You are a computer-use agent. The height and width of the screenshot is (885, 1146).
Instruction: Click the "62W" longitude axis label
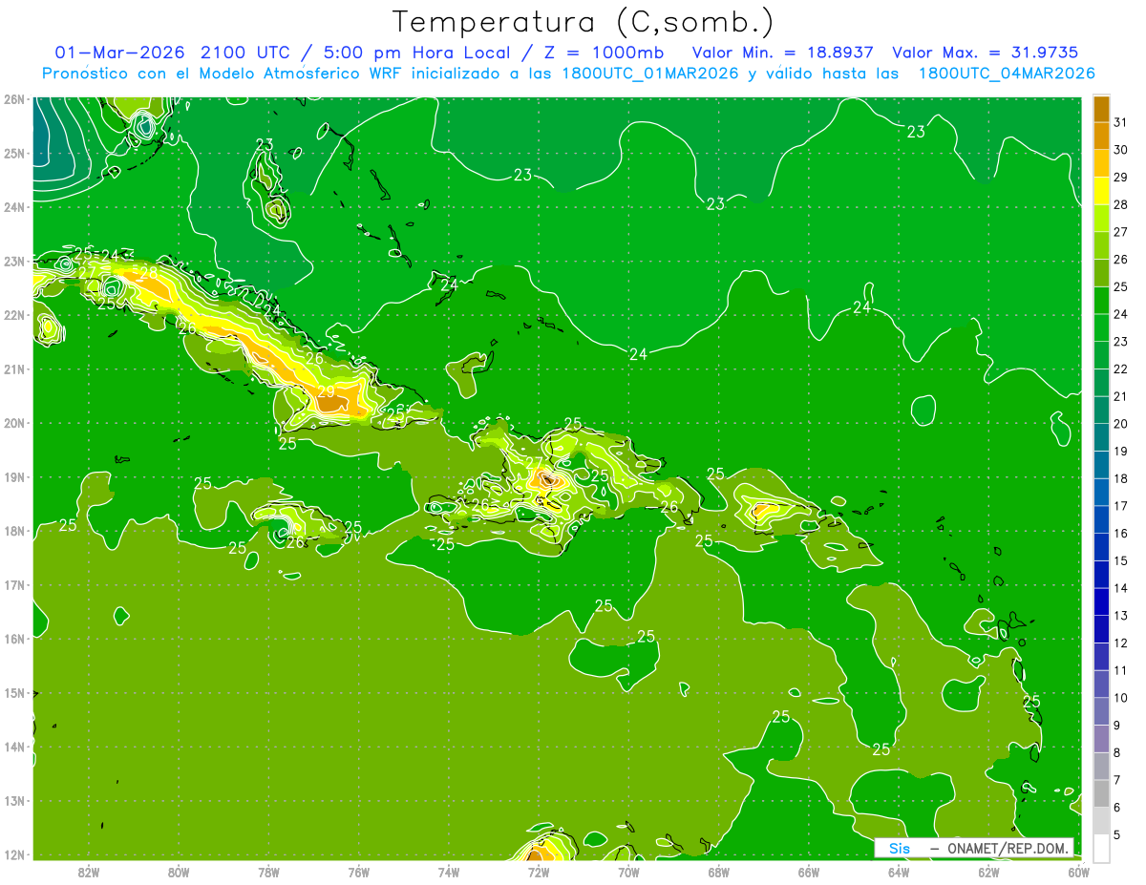point(988,871)
